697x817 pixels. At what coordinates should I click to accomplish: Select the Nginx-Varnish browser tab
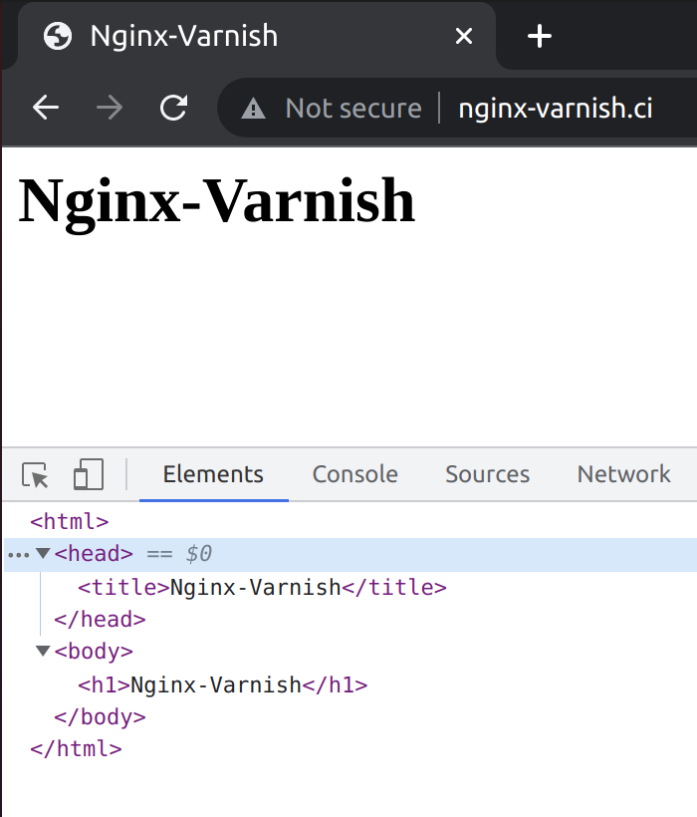click(257, 36)
